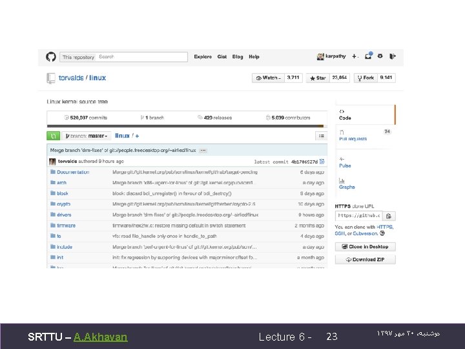
Task: Open latest commit hash 4b1706927d
Action: 304,162
